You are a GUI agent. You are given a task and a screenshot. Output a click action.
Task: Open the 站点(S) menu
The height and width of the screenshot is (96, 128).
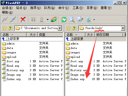pyautogui.click(x=21, y=8)
